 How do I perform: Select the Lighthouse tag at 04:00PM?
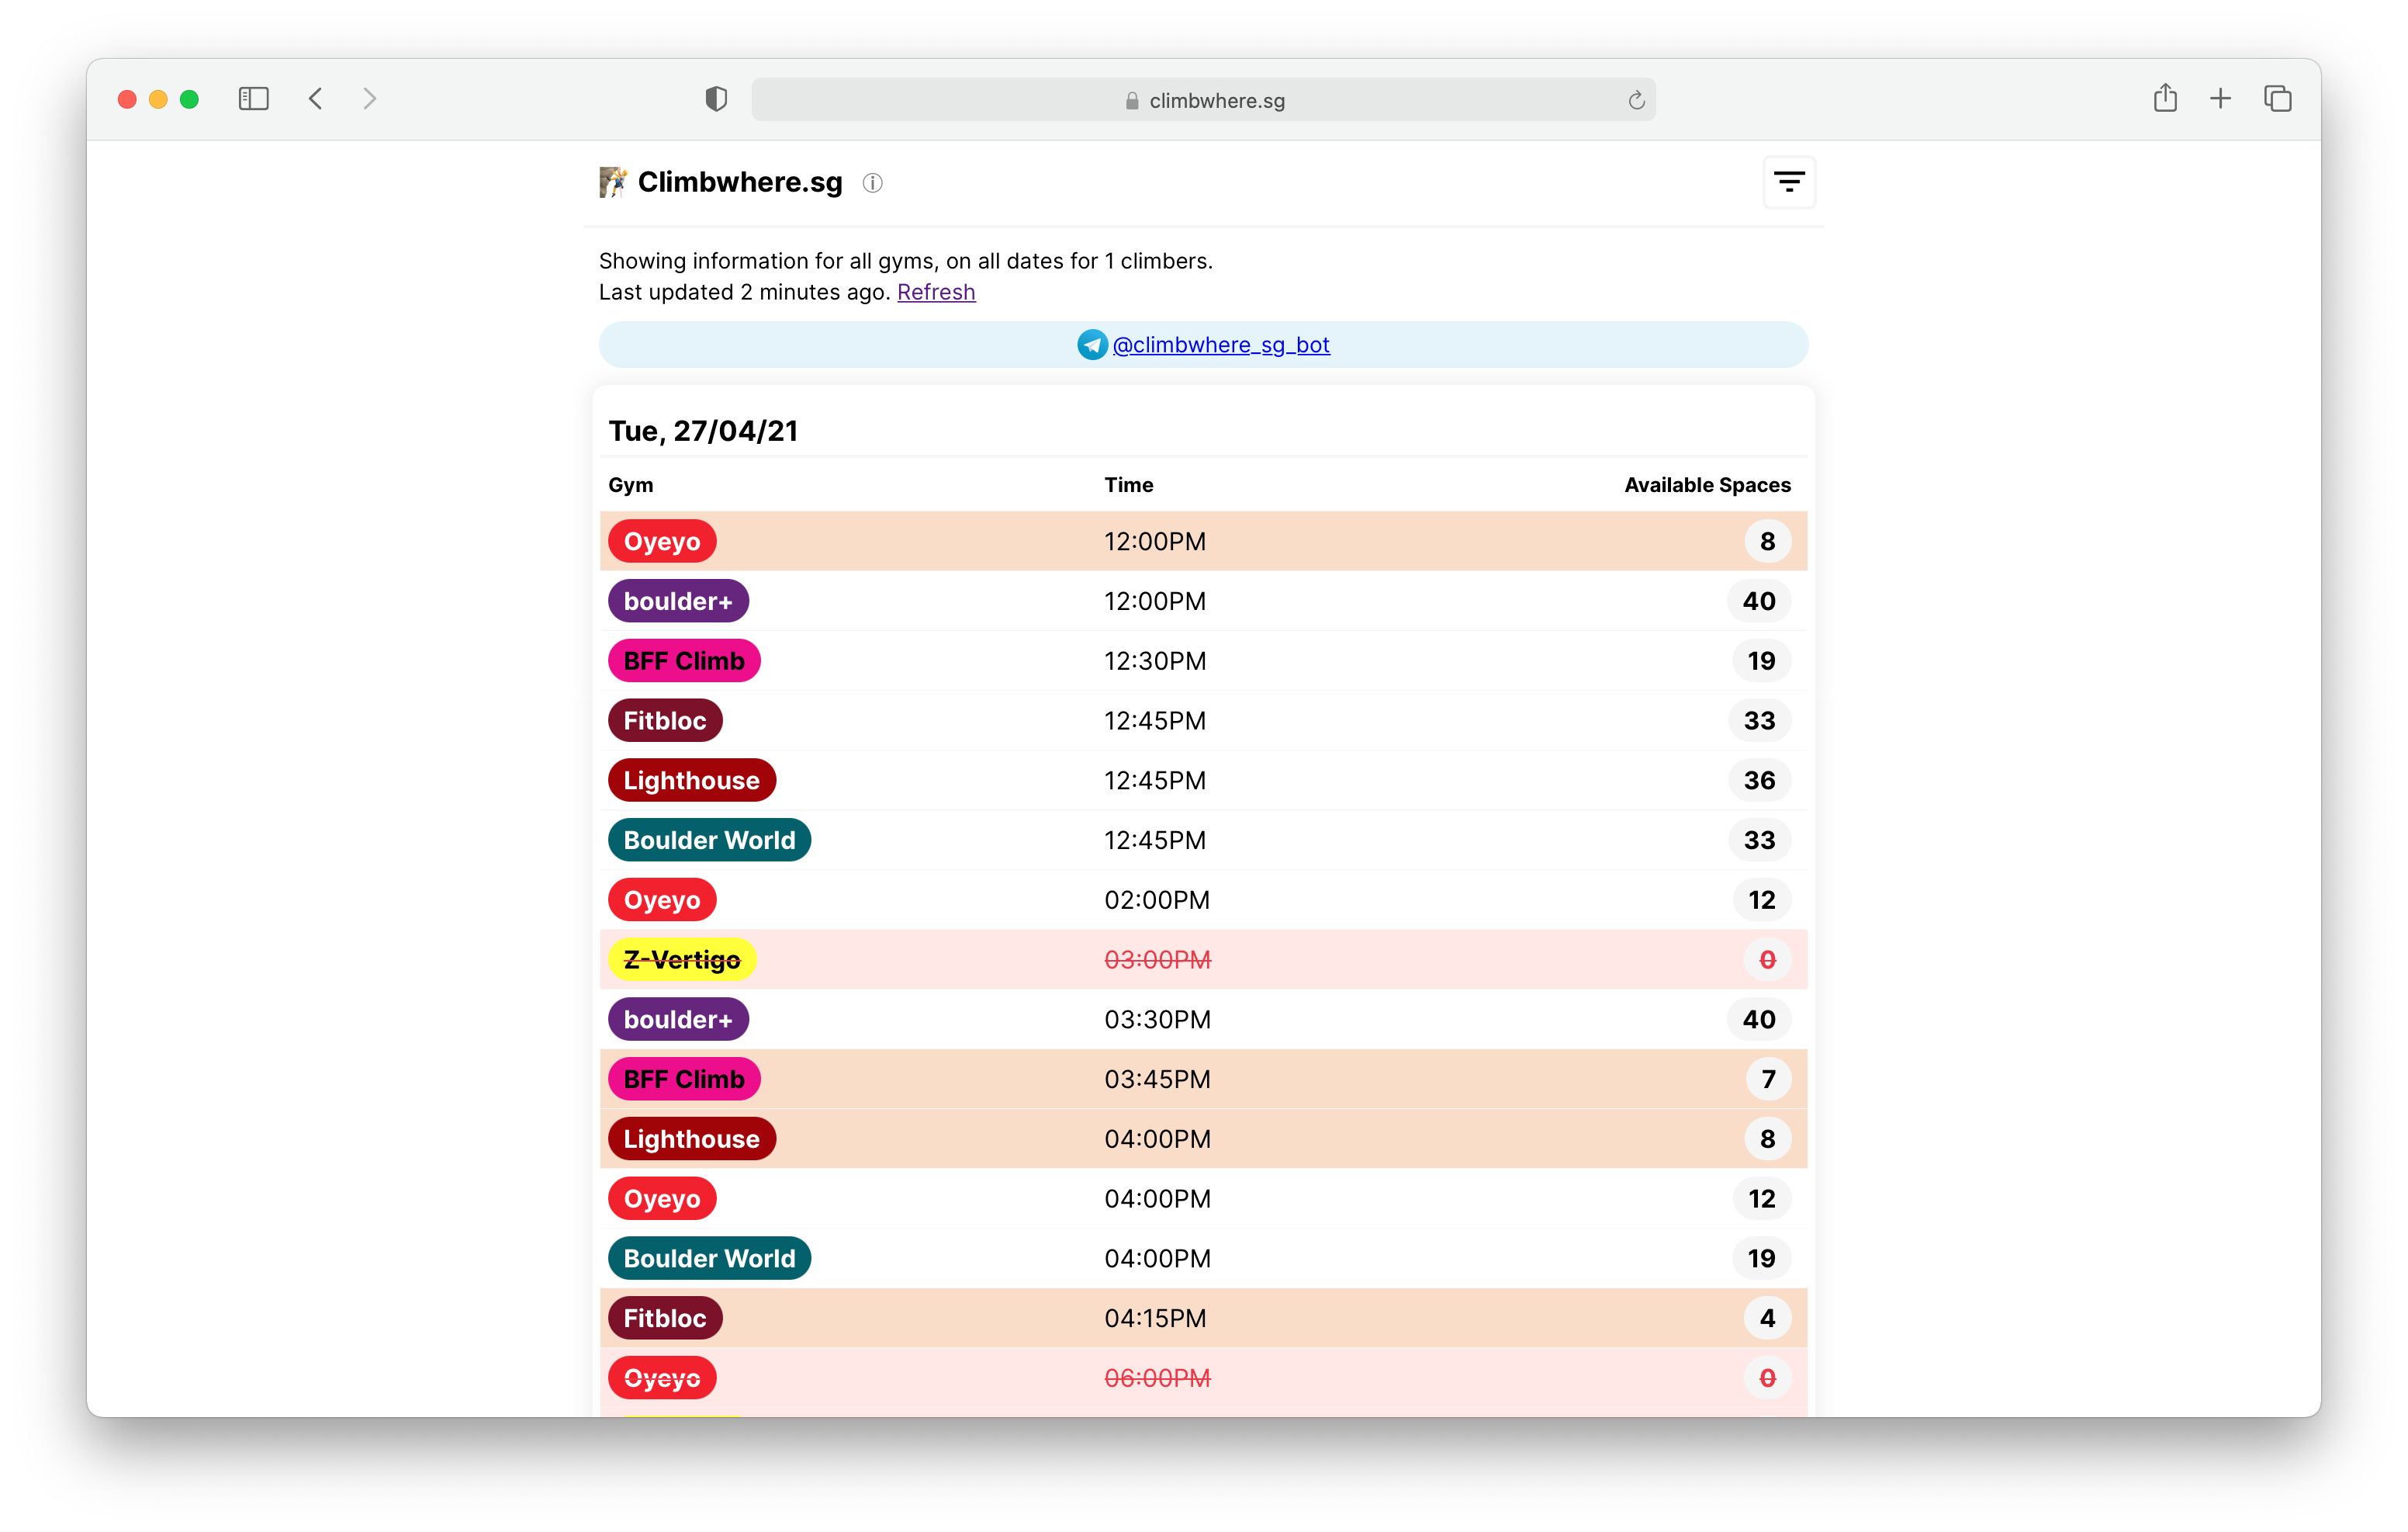[x=692, y=1140]
